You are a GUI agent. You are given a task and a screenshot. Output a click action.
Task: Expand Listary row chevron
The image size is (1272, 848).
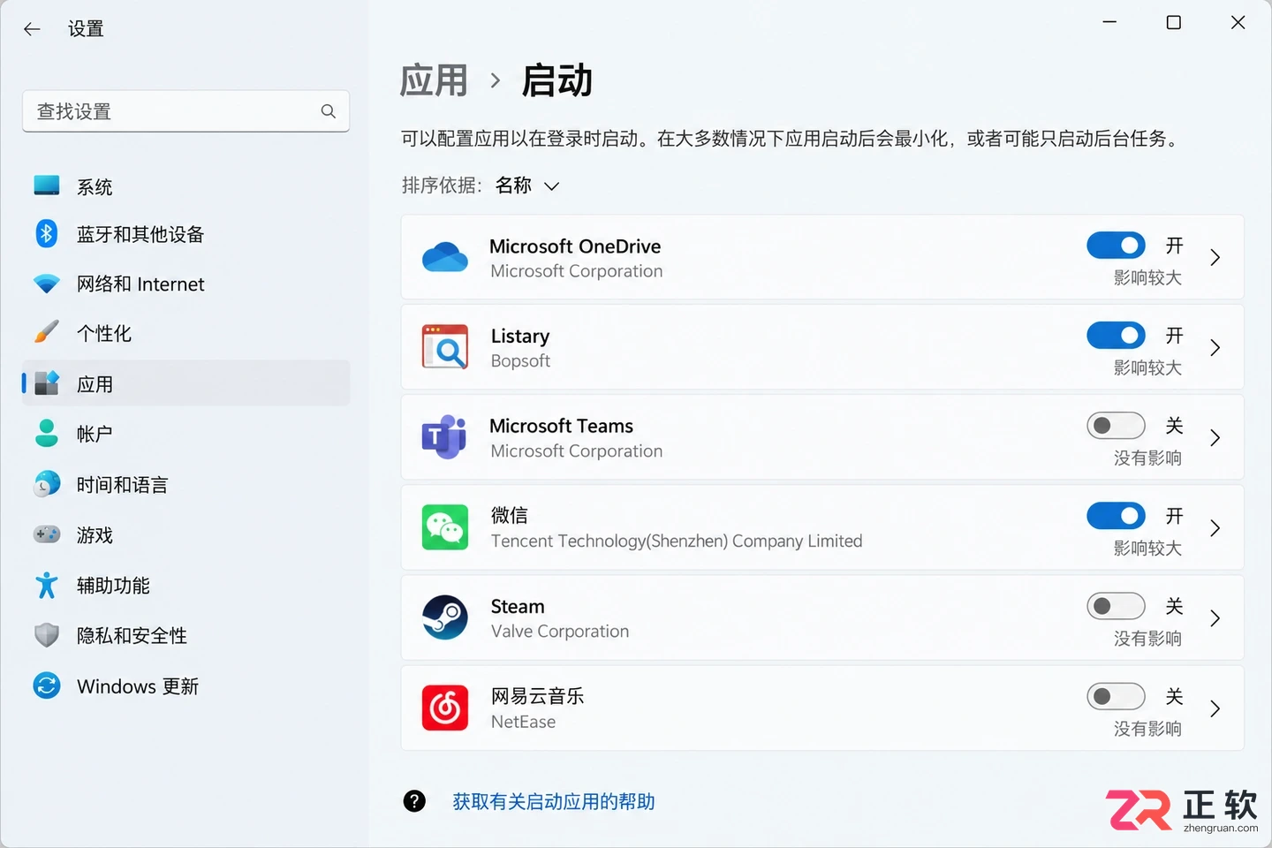coord(1215,348)
